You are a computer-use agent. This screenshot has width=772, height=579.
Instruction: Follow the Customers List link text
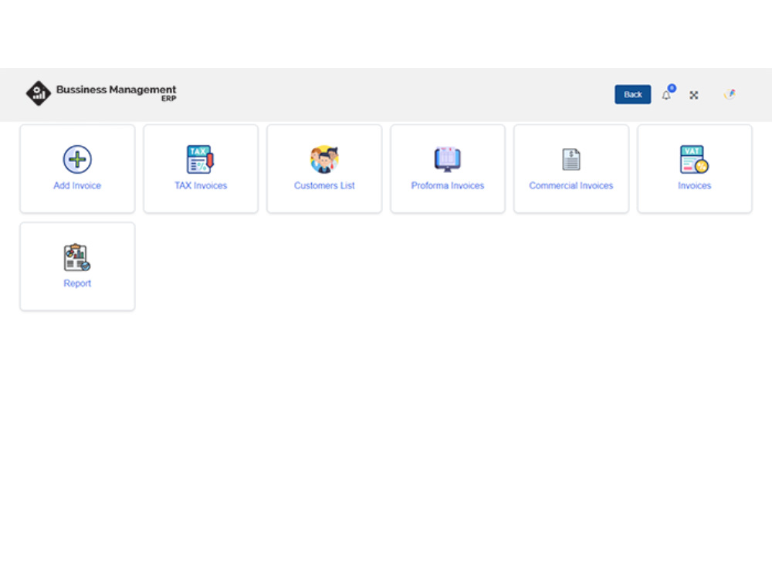324,185
